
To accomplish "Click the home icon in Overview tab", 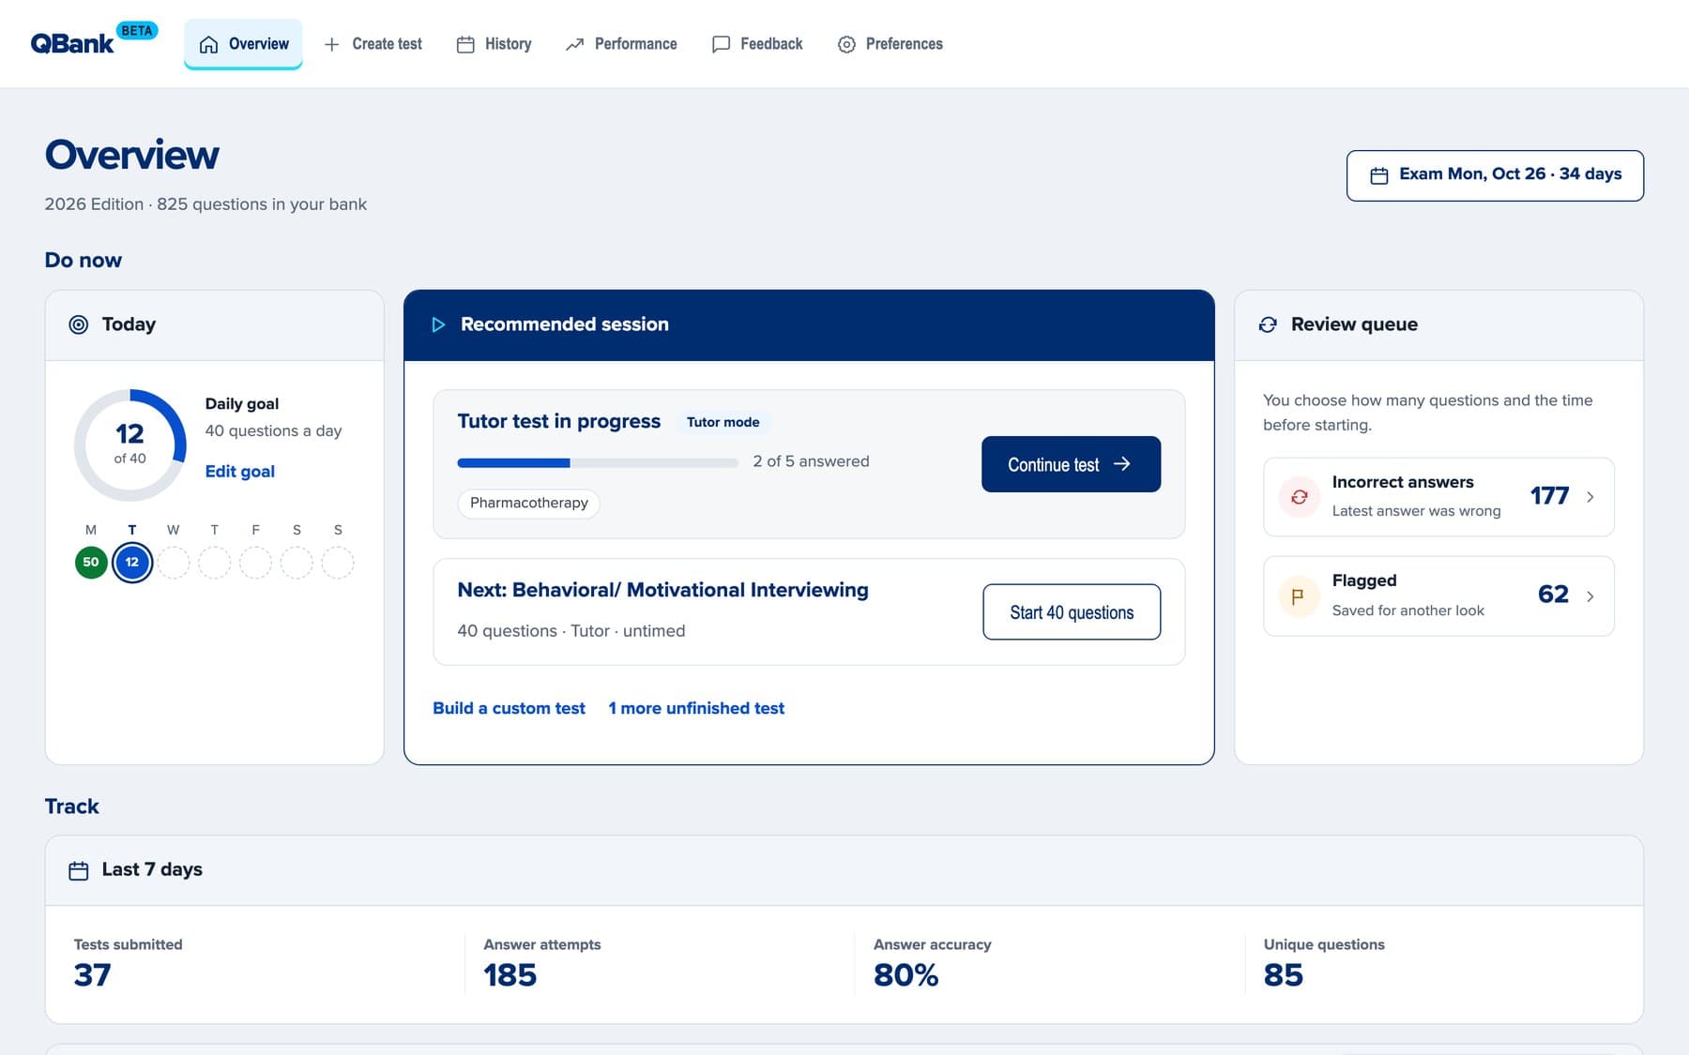I will (208, 44).
